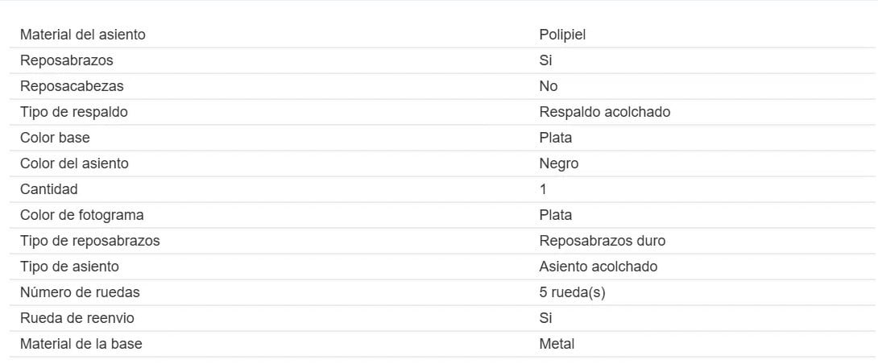Select the 'Asiento acolchado' value
878x364 pixels.
click(x=598, y=267)
